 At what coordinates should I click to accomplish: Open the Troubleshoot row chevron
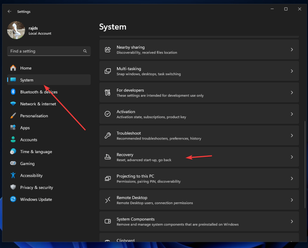pyautogui.click(x=292, y=136)
